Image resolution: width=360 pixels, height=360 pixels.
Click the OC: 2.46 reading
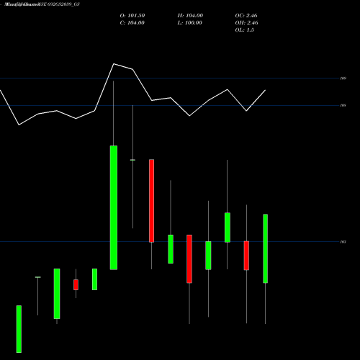(x=246, y=16)
